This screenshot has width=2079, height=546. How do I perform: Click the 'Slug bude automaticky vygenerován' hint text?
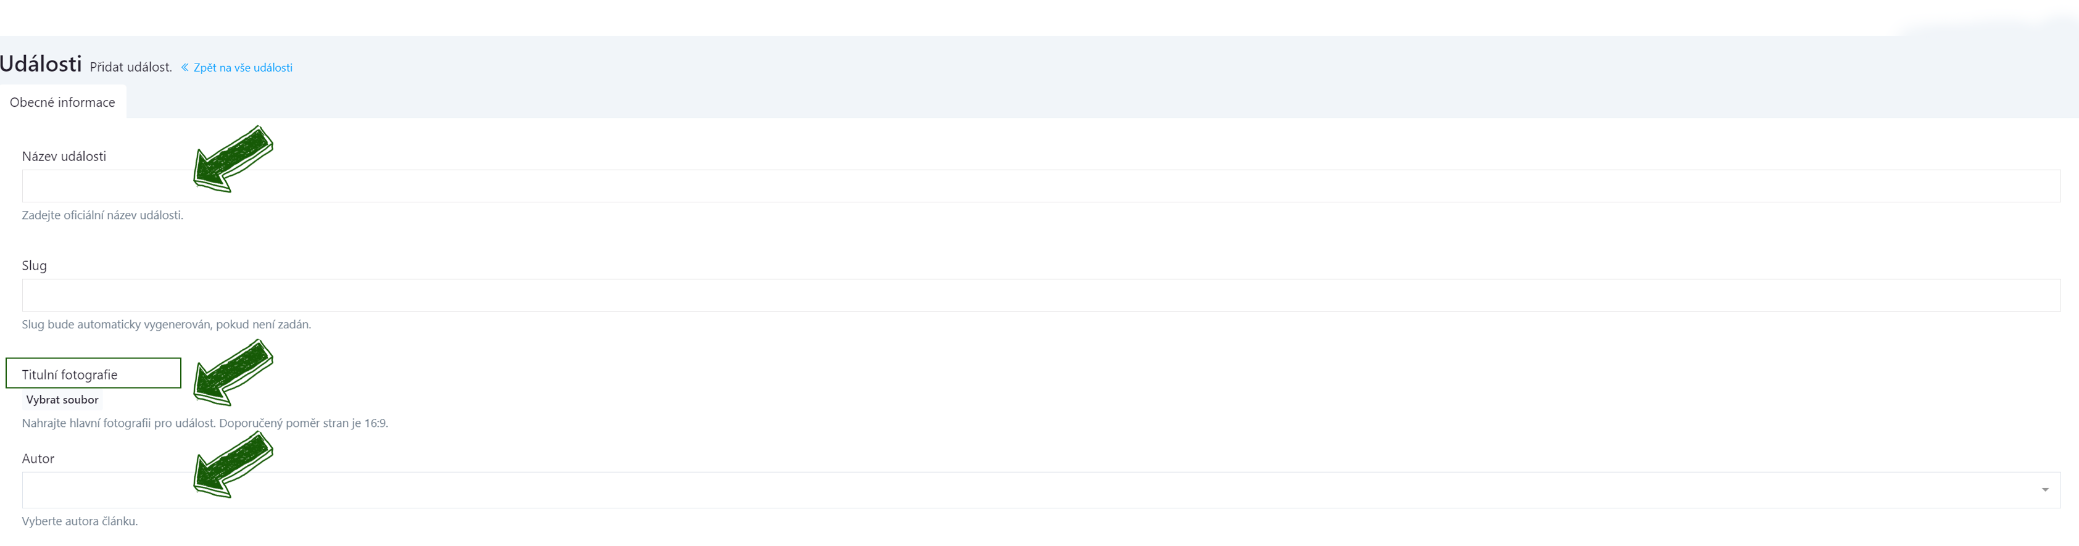pyautogui.click(x=166, y=325)
